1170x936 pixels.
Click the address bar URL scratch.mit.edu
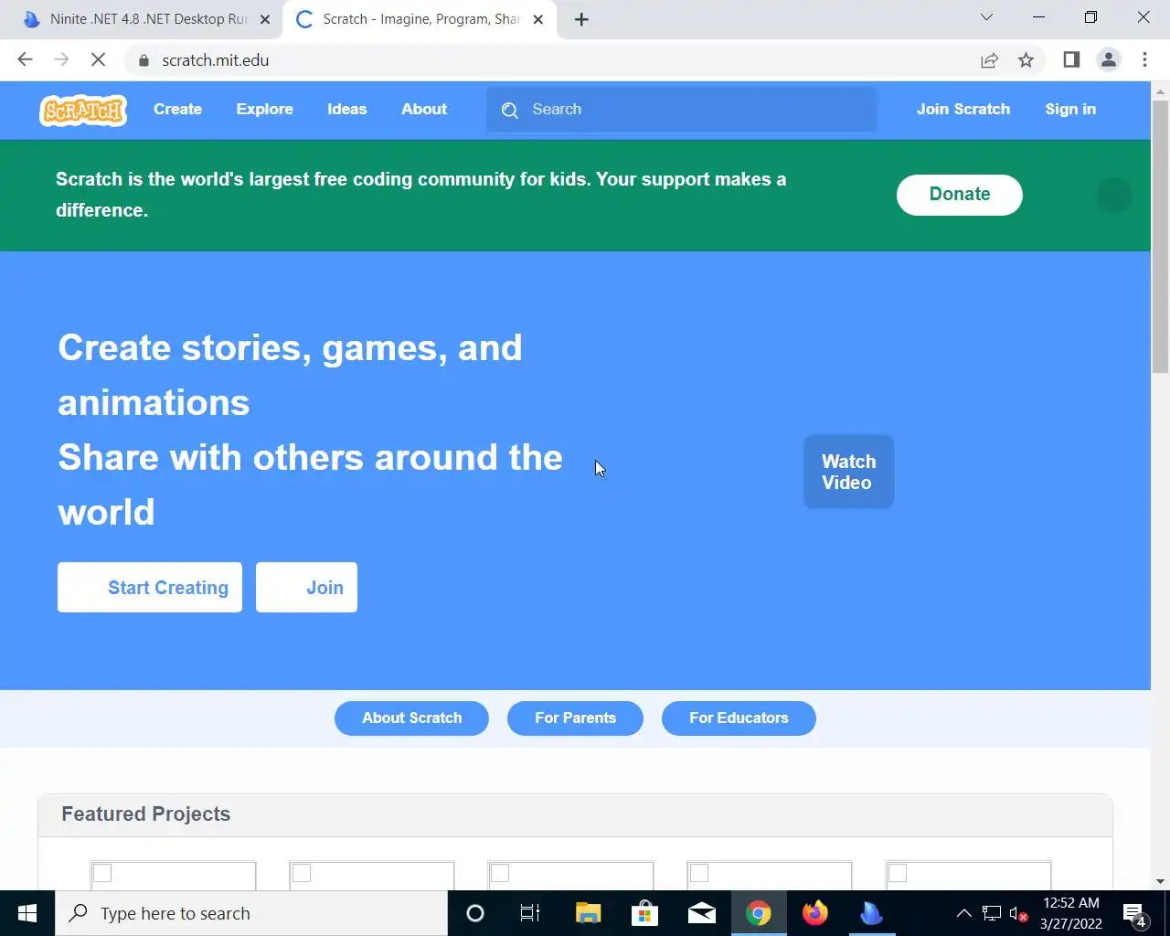[x=216, y=60]
